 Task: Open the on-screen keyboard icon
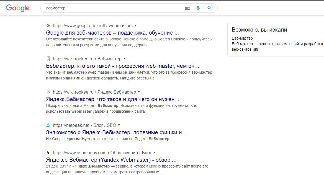[188, 8]
